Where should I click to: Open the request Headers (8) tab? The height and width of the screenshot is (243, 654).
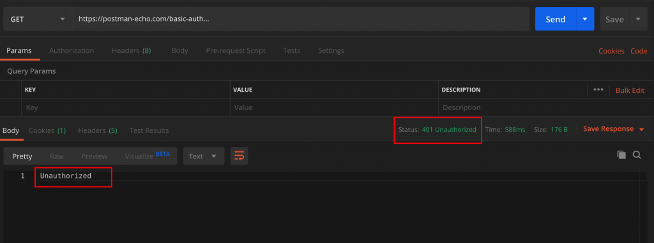[132, 51]
